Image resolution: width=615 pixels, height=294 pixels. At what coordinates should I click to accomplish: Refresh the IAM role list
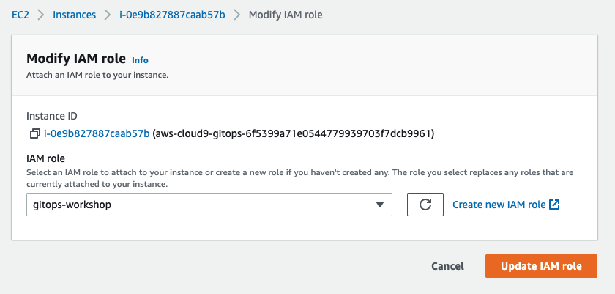tap(425, 205)
